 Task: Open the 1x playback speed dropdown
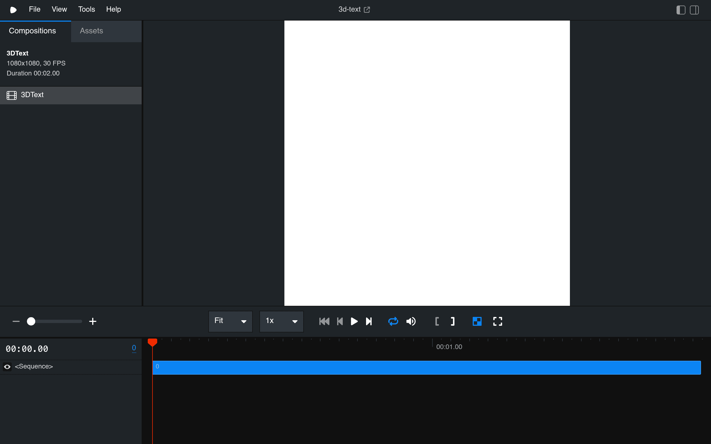tap(281, 321)
